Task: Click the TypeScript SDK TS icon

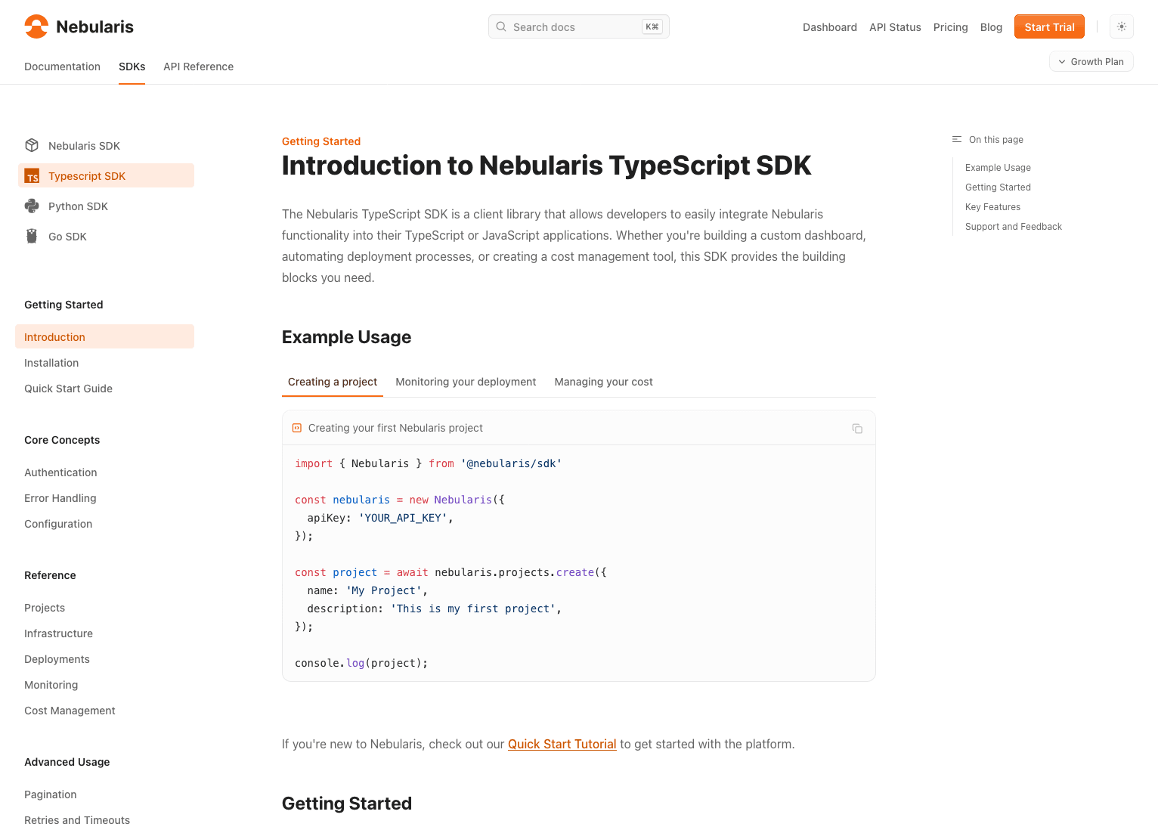Action: [32, 175]
